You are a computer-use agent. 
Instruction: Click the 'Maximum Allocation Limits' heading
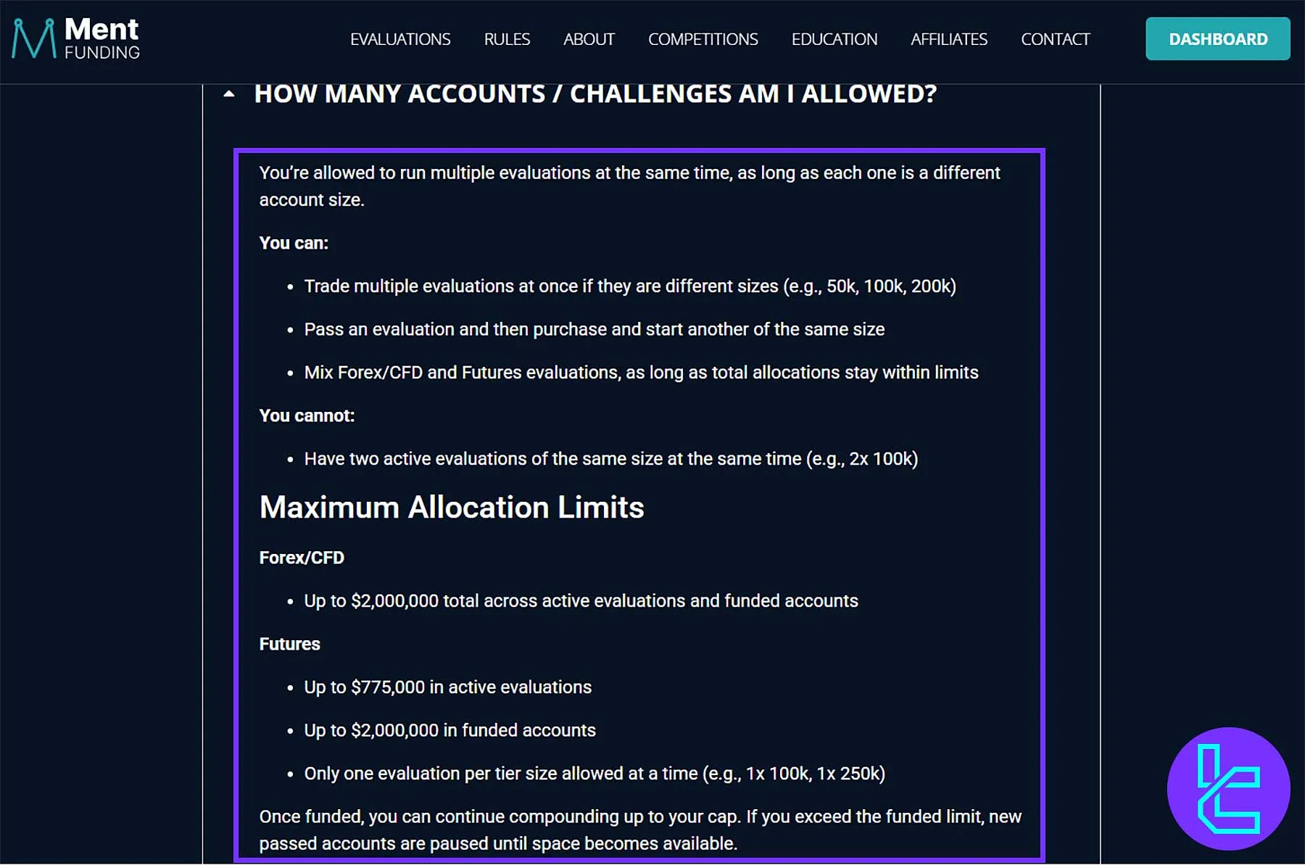[452, 508]
